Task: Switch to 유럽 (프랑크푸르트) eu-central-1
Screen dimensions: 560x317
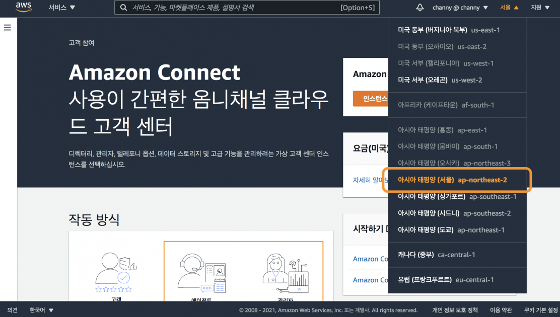Action: click(446, 280)
